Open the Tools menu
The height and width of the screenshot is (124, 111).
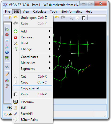coord(54,12)
